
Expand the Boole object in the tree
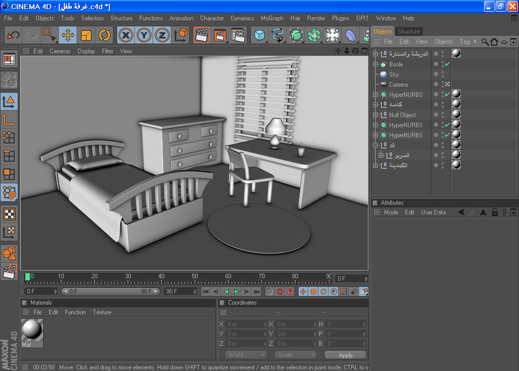coord(376,64)
